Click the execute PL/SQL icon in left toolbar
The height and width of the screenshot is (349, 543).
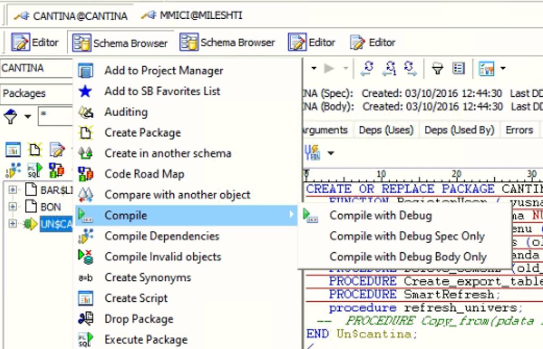pos(34,170)
